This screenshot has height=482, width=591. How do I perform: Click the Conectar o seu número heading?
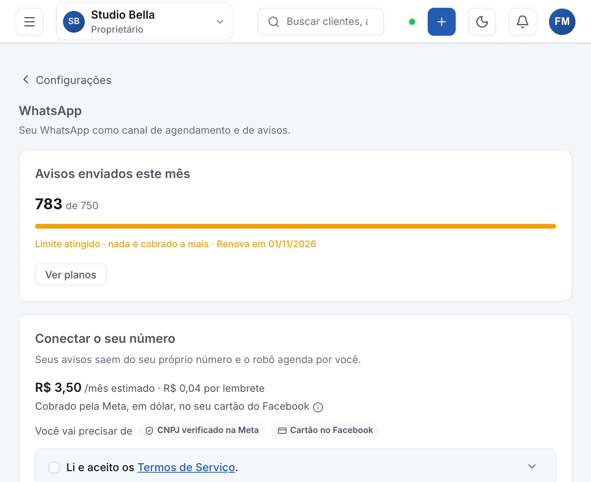(105, 339)
